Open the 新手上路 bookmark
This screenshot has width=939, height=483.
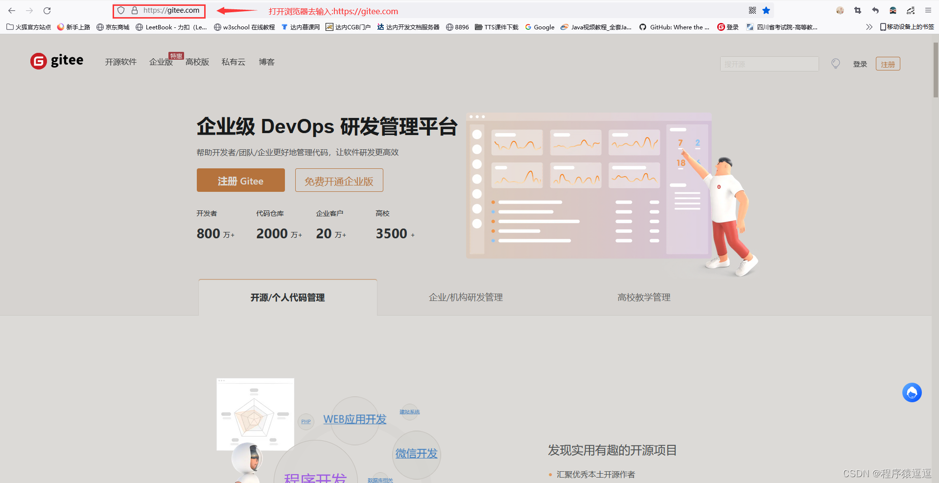pos(74,27)
